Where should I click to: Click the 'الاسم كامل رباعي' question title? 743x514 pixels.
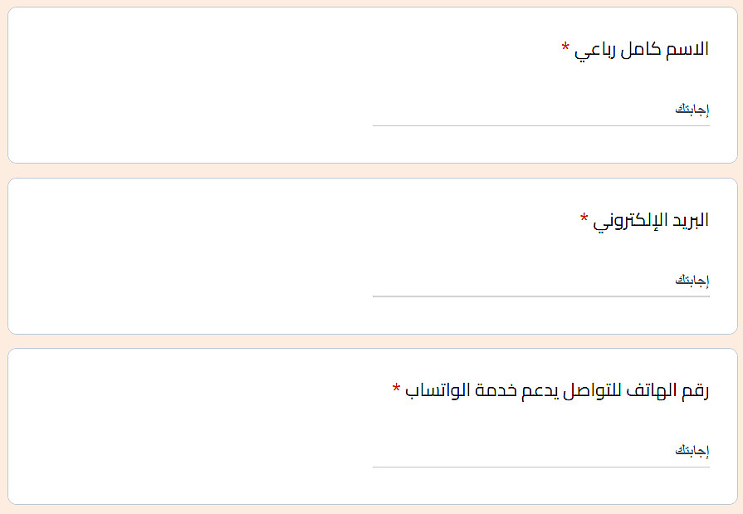[x=641, y=49]
